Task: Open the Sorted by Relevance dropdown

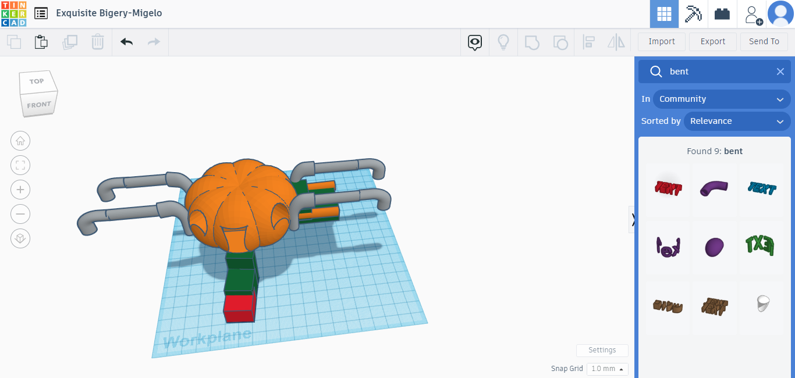Action: pyautogui.click(x=736, y=121)
